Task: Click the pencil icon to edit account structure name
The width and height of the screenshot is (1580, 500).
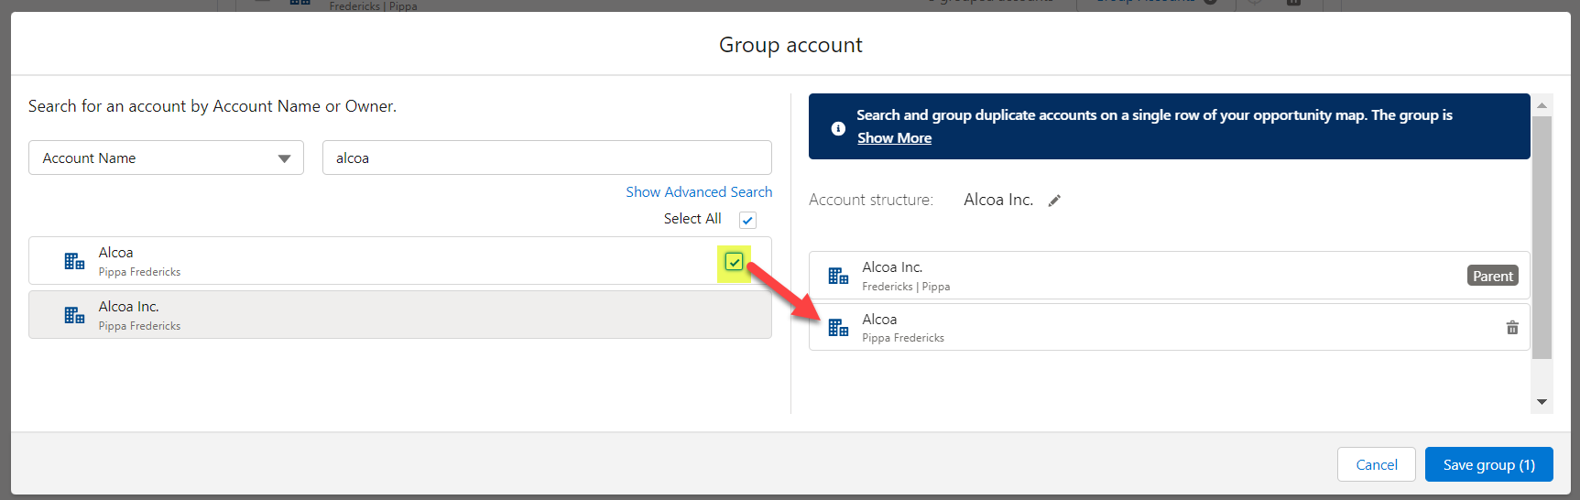Action: pos(1054,201)
